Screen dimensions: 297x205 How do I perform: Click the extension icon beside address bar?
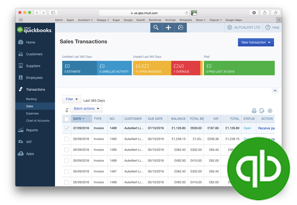(x=194, y=13)
